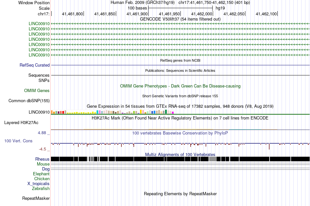Click the Elephant species label
310x206 pixels.
coord(41,174)
